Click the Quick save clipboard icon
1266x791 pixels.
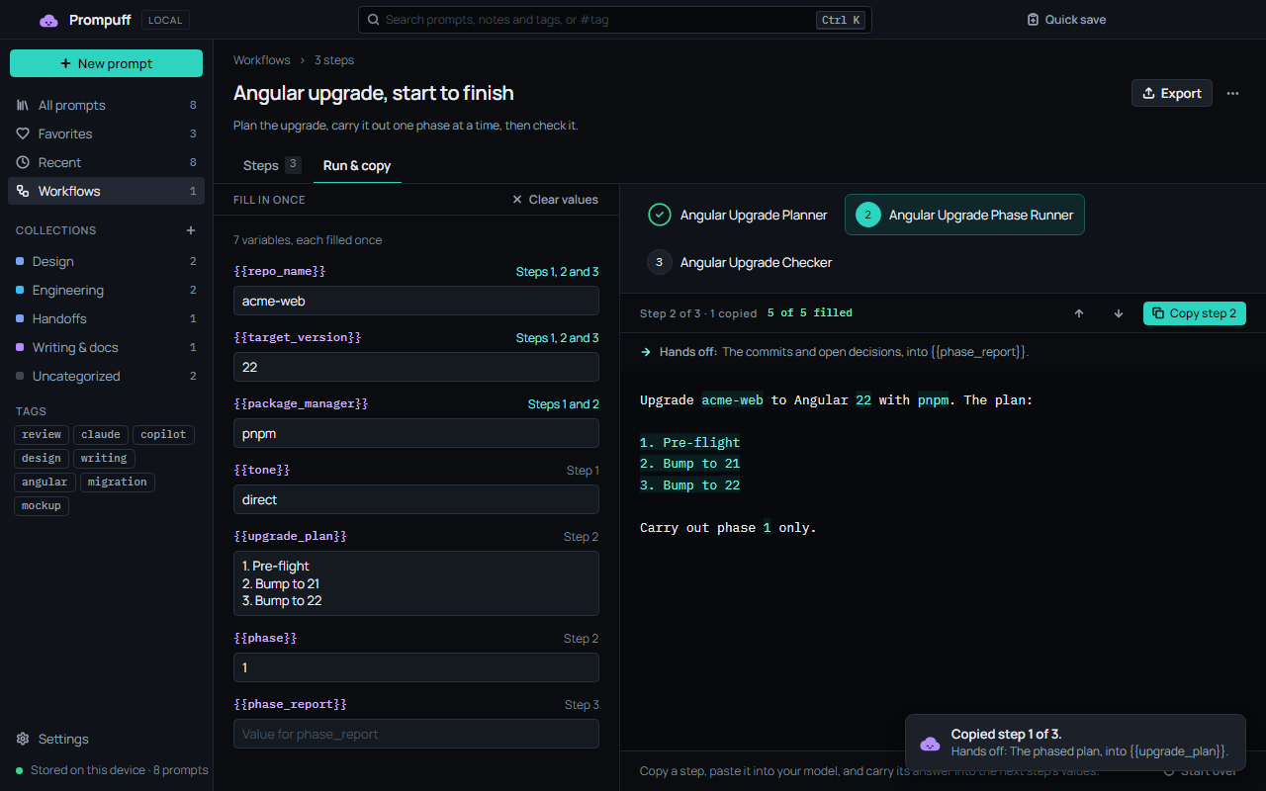coord(1033,20)
